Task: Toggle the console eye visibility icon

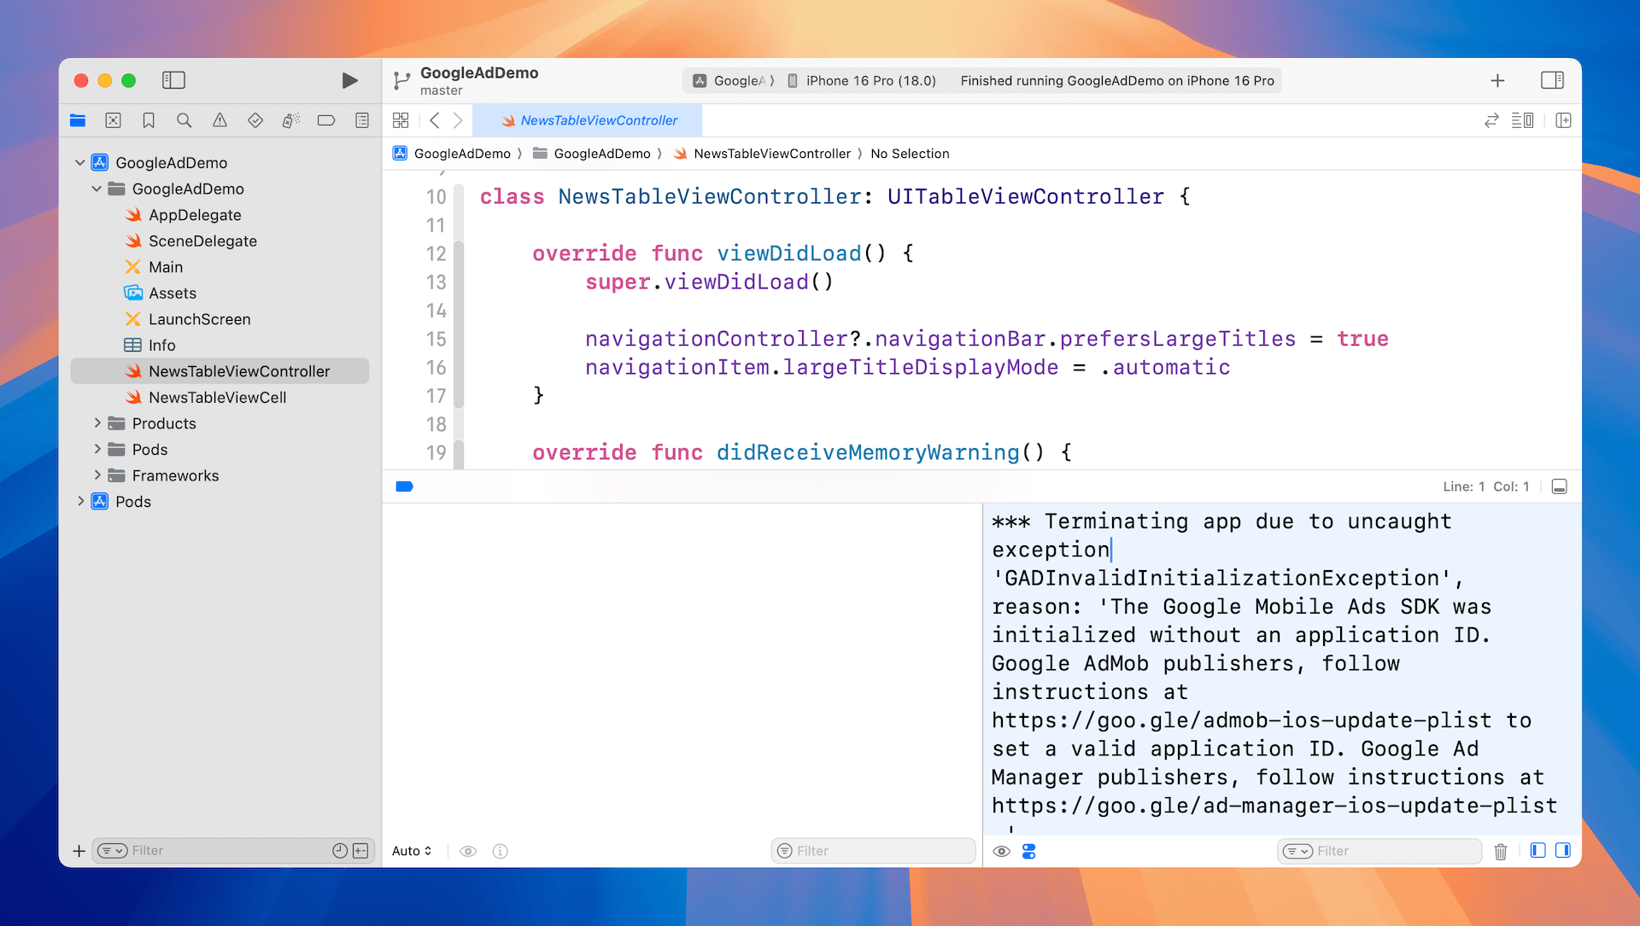Action: 1002,851
